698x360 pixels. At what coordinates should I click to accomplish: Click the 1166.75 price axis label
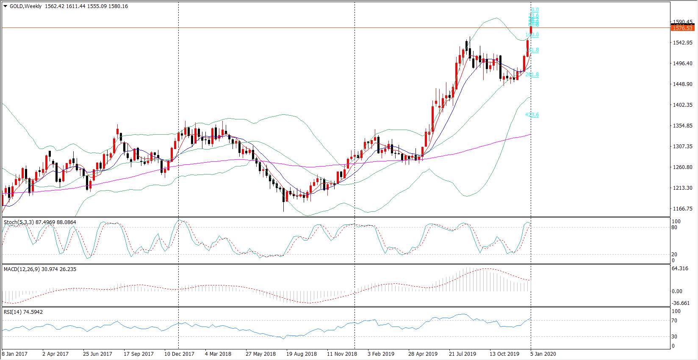pyautogui.click(x=682, y=209)
